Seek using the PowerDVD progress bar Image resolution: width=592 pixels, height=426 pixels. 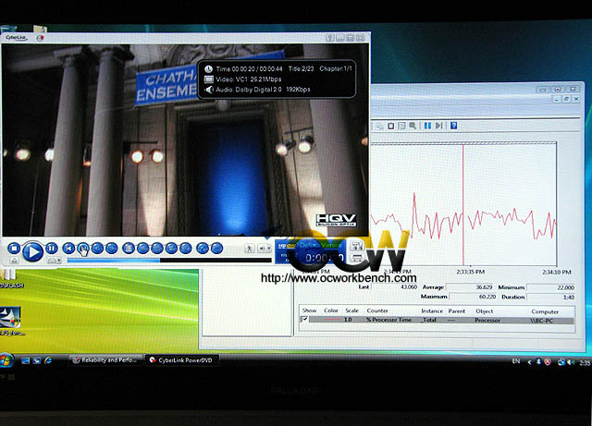[x=169, y=260]
